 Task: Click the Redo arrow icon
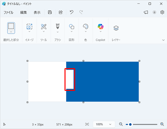[81, 12]
